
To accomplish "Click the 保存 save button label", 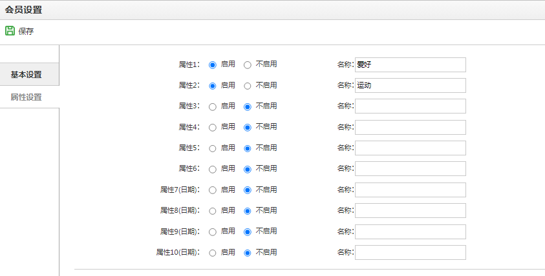I will (26, 31).
